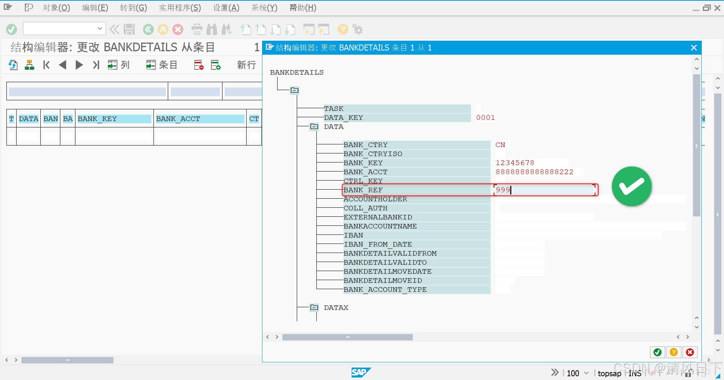724x380 pixels.
Task: Click the First Page icon
Action: pyautogui.click(x=246, y=29)
